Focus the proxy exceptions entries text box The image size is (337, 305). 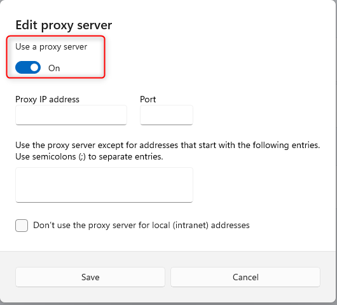[104, 185]
